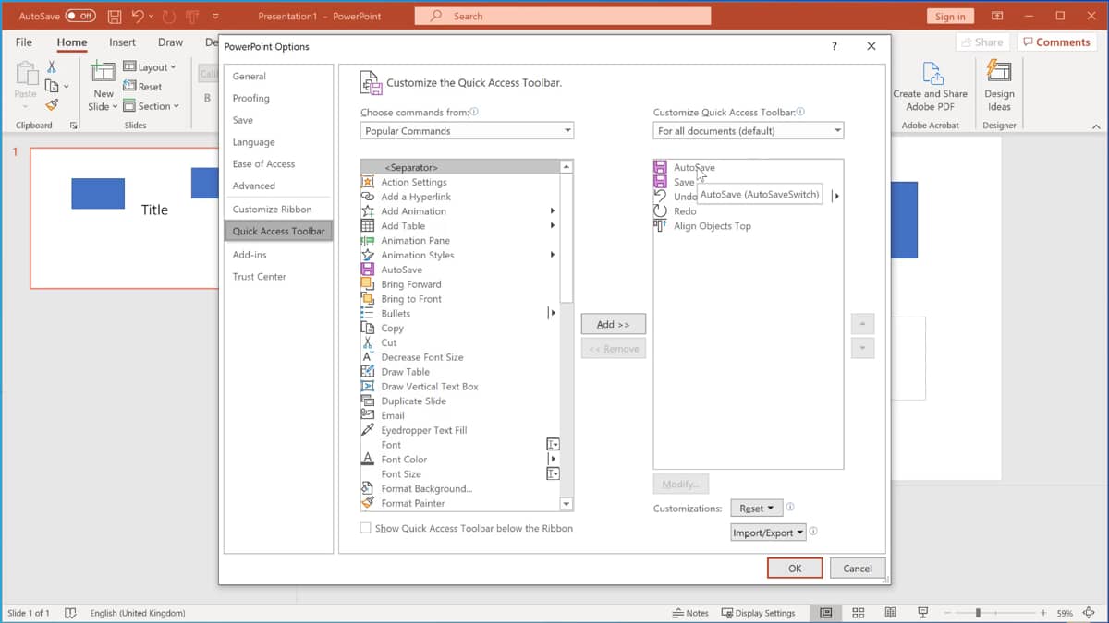Select Email command
The image size is (1109, 623).
(x=459, y=416)
